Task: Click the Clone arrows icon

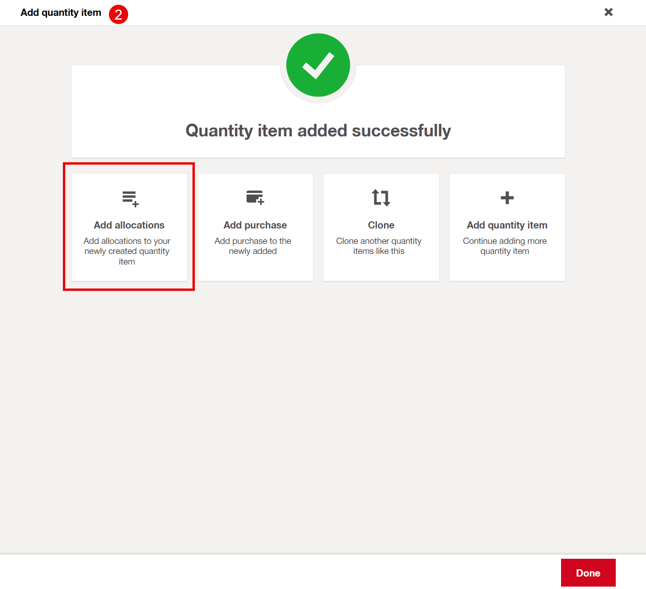Action: 381,197
